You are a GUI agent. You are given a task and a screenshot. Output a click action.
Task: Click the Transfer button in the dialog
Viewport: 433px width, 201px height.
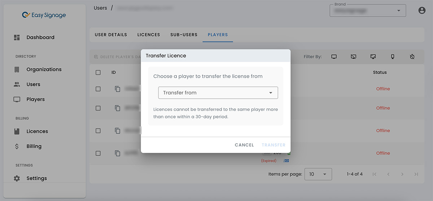tap(274, 145)
